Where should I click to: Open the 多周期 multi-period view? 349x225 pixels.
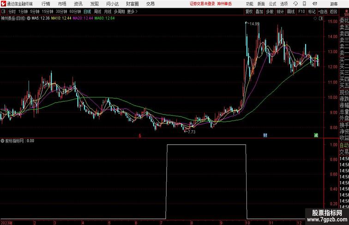click(119, 12)
